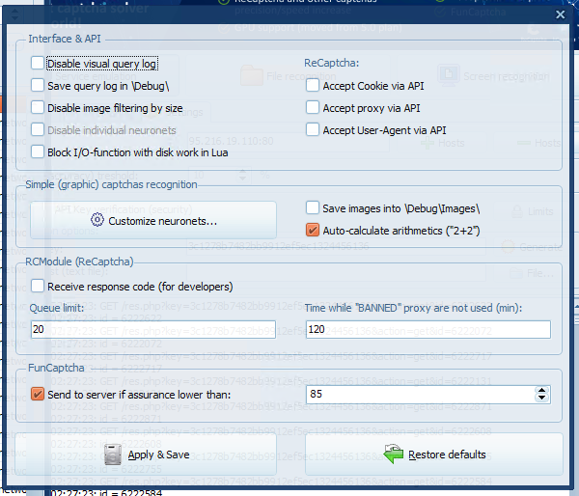This screenshot has width=579, height=496.
Task: Enable Block I/O-function with disk work in Lua
Action: tap(38, 152)
